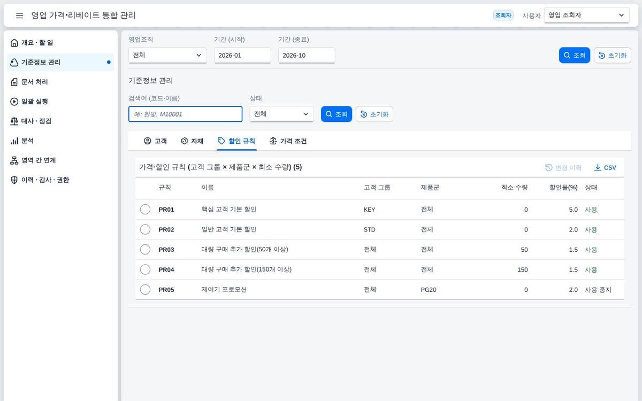The width and height of the screenshot is (642, 401).
Task: Select the radio button for PR01
Action: (x=145, y=210)
